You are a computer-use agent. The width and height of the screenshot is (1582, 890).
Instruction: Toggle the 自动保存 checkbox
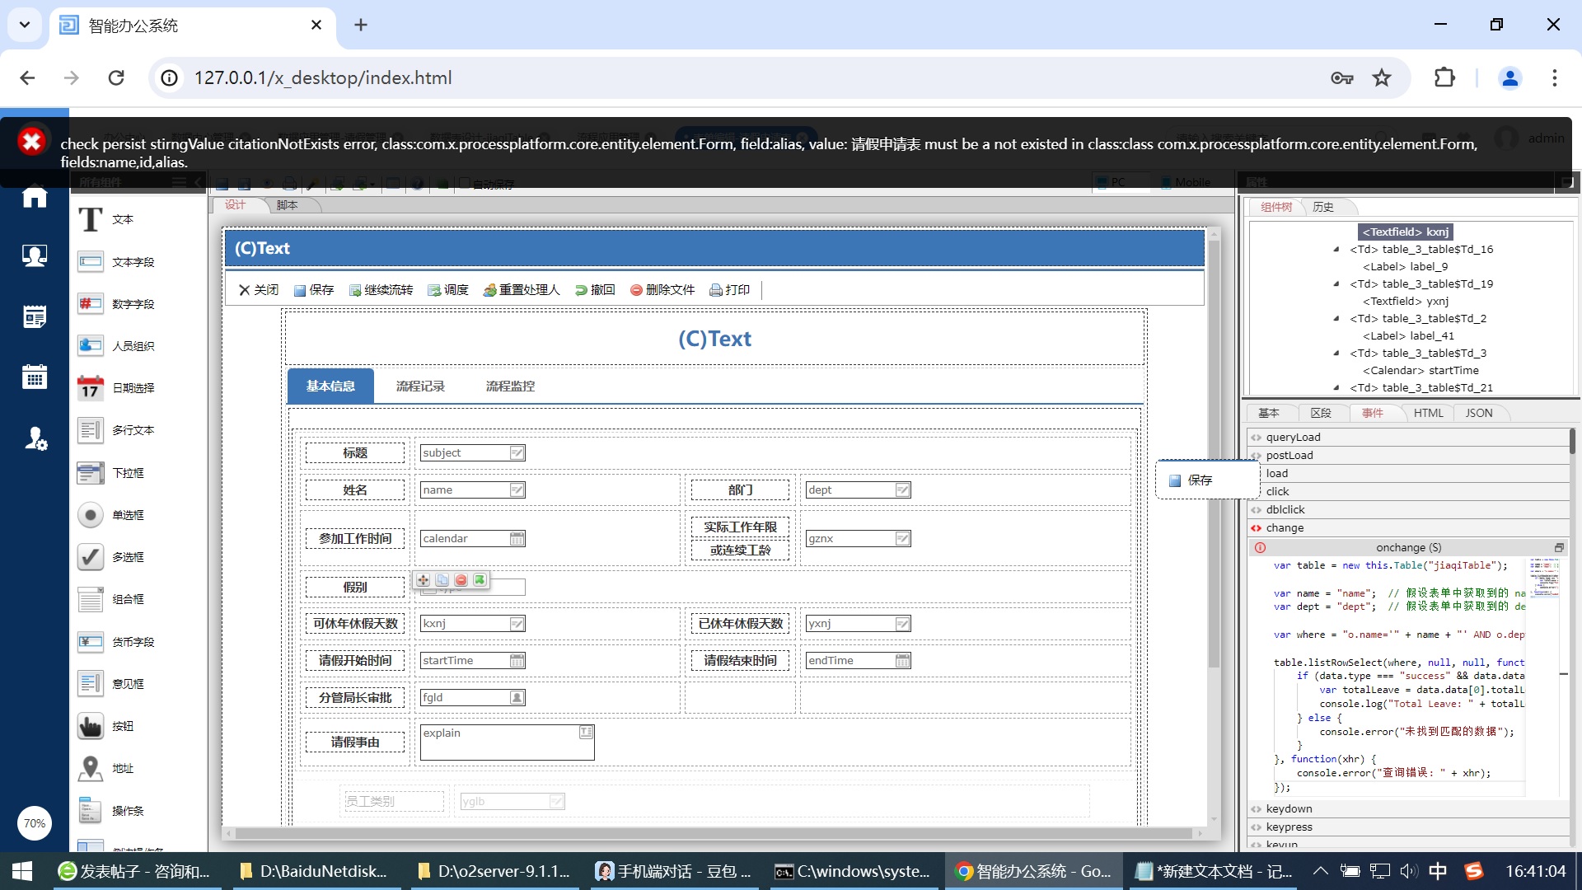click(465, 183)
